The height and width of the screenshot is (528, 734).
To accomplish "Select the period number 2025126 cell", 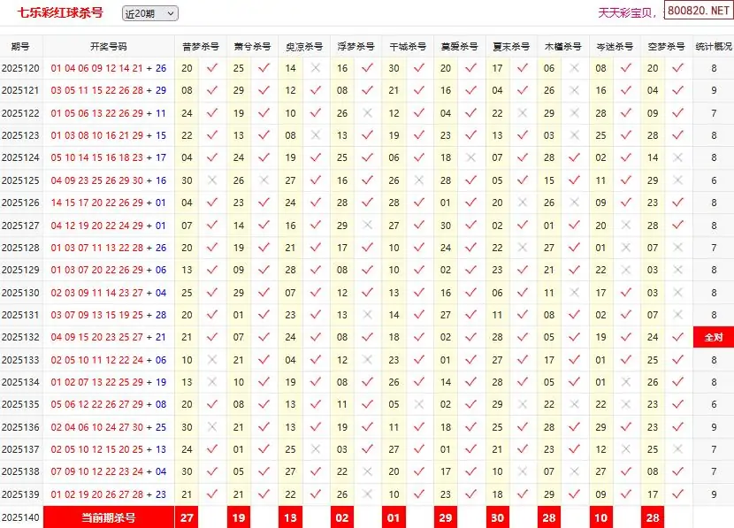I will pyautogui.click(x=21, y=203).
